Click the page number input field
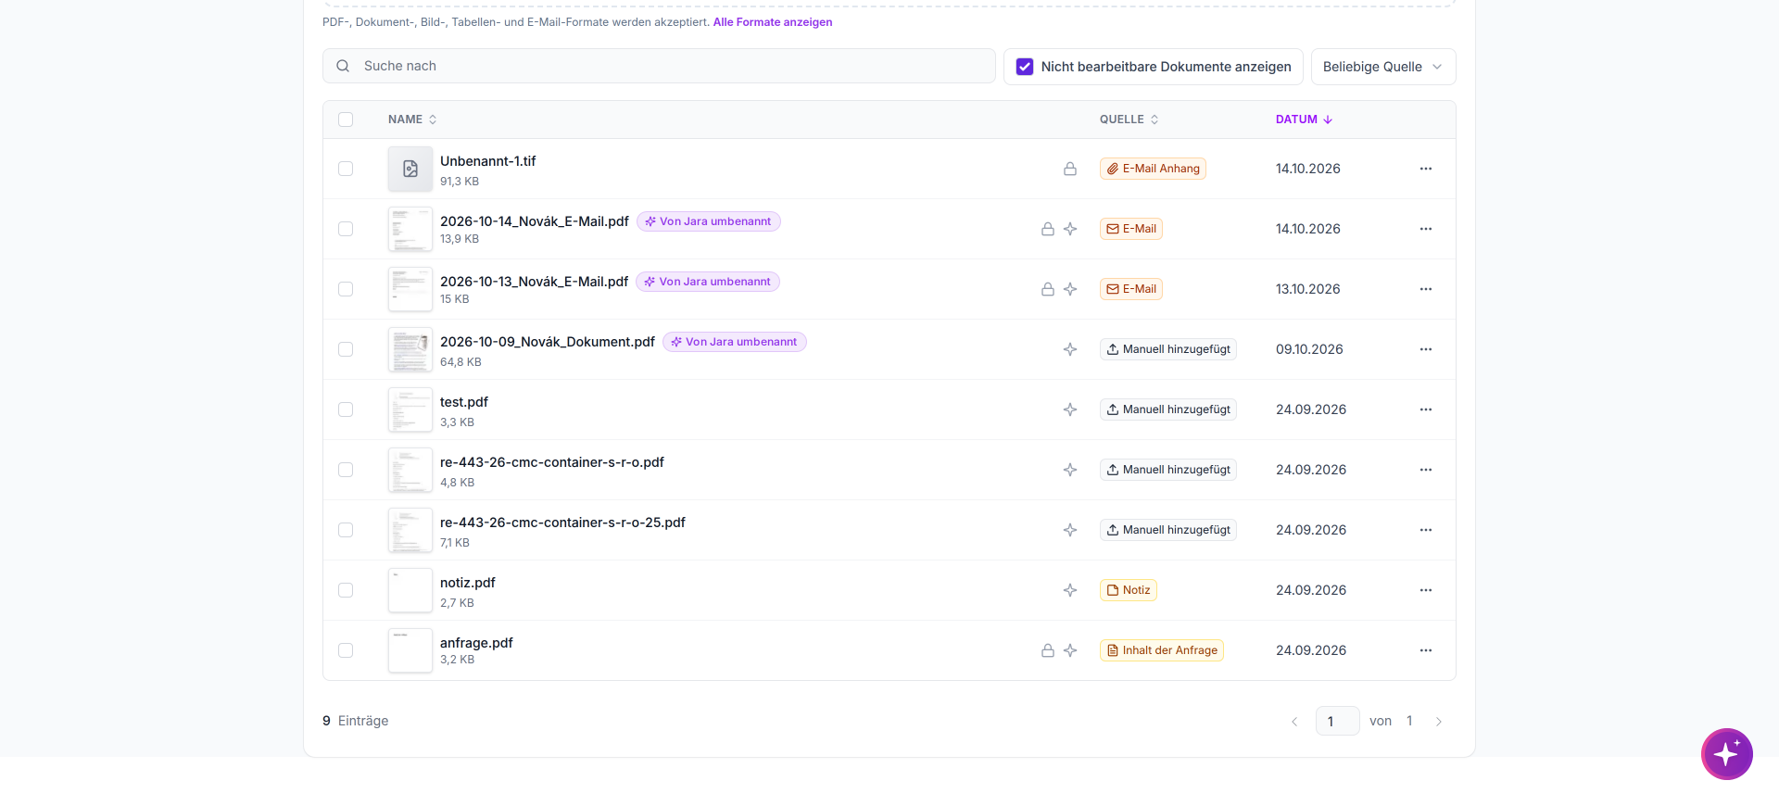Screen dimensions: 1779x806 pos(1337,721)
